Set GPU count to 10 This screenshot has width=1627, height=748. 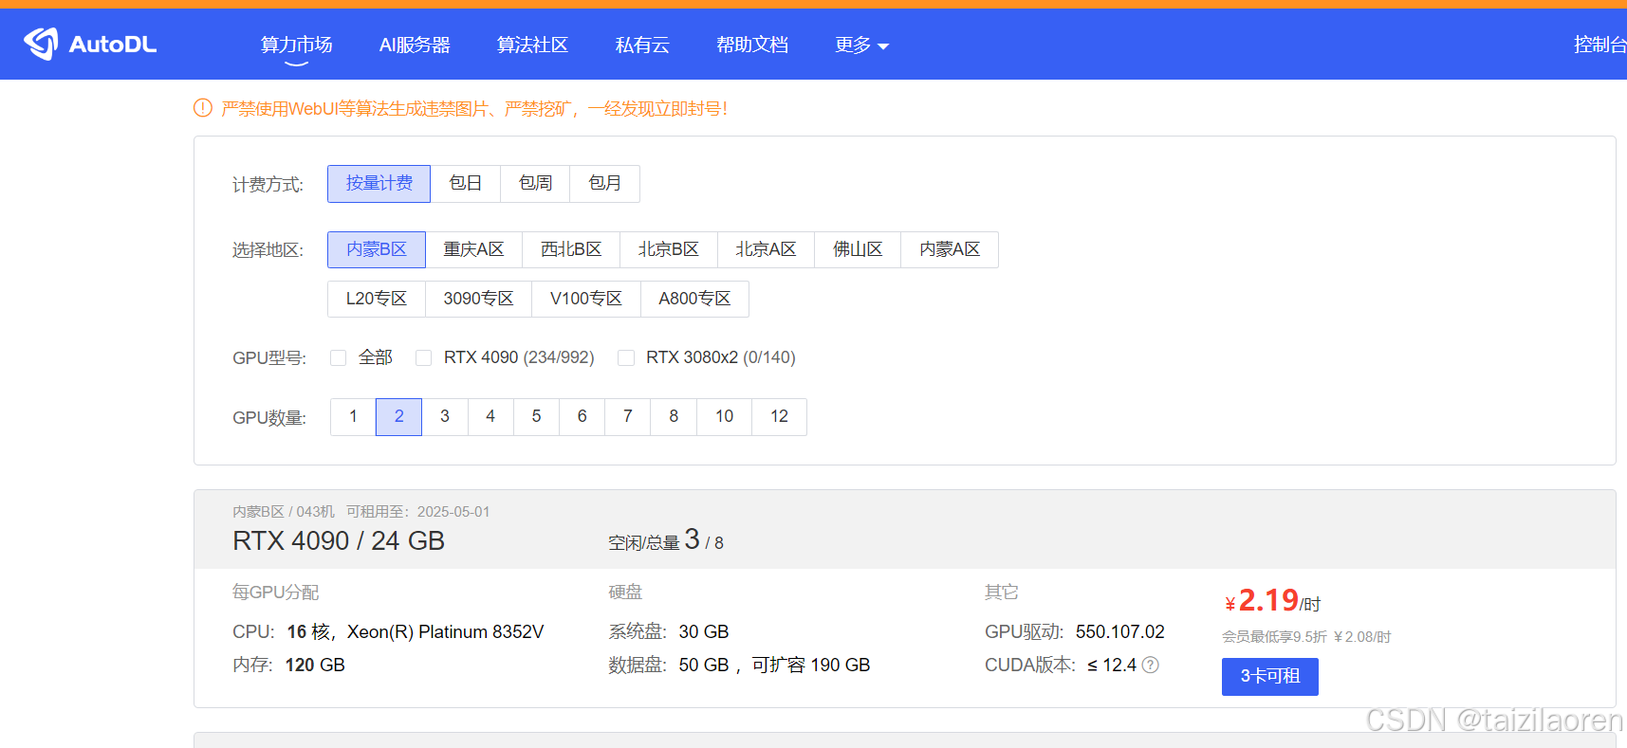pyautogui.click(x=724, y=416)
